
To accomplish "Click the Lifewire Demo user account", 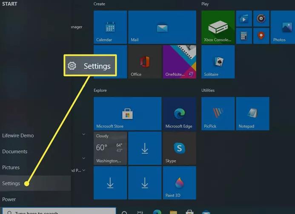I will coord(18,136).
